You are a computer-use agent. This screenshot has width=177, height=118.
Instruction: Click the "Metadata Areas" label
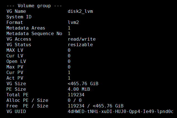coord(26,28)
